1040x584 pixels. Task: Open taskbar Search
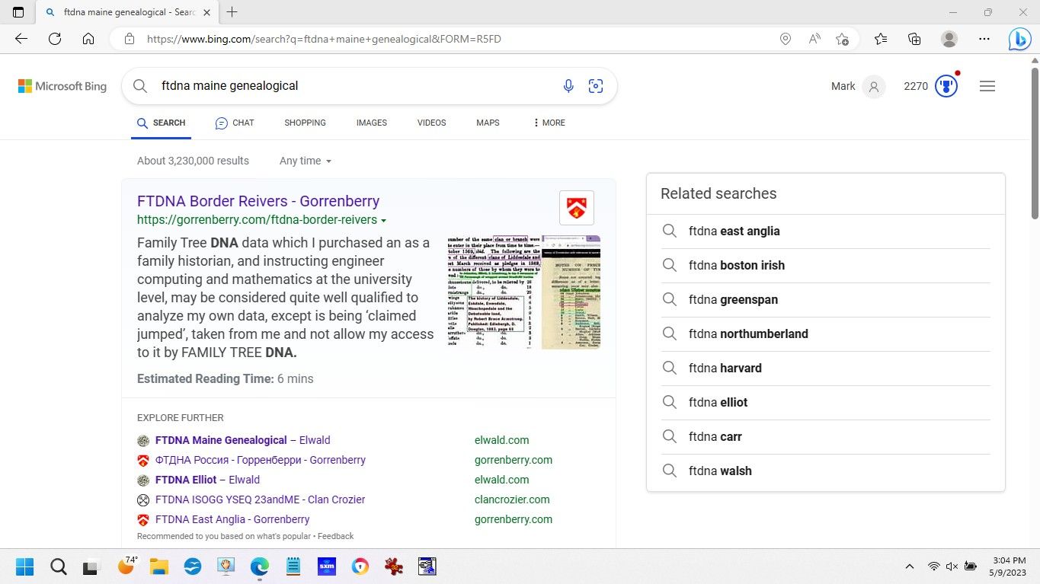(59, 566)
